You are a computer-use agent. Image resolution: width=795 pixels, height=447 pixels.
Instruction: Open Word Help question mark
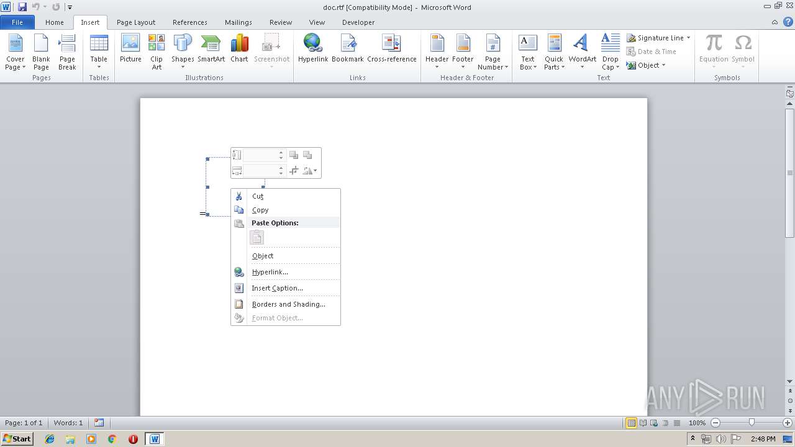coord(788,22)
